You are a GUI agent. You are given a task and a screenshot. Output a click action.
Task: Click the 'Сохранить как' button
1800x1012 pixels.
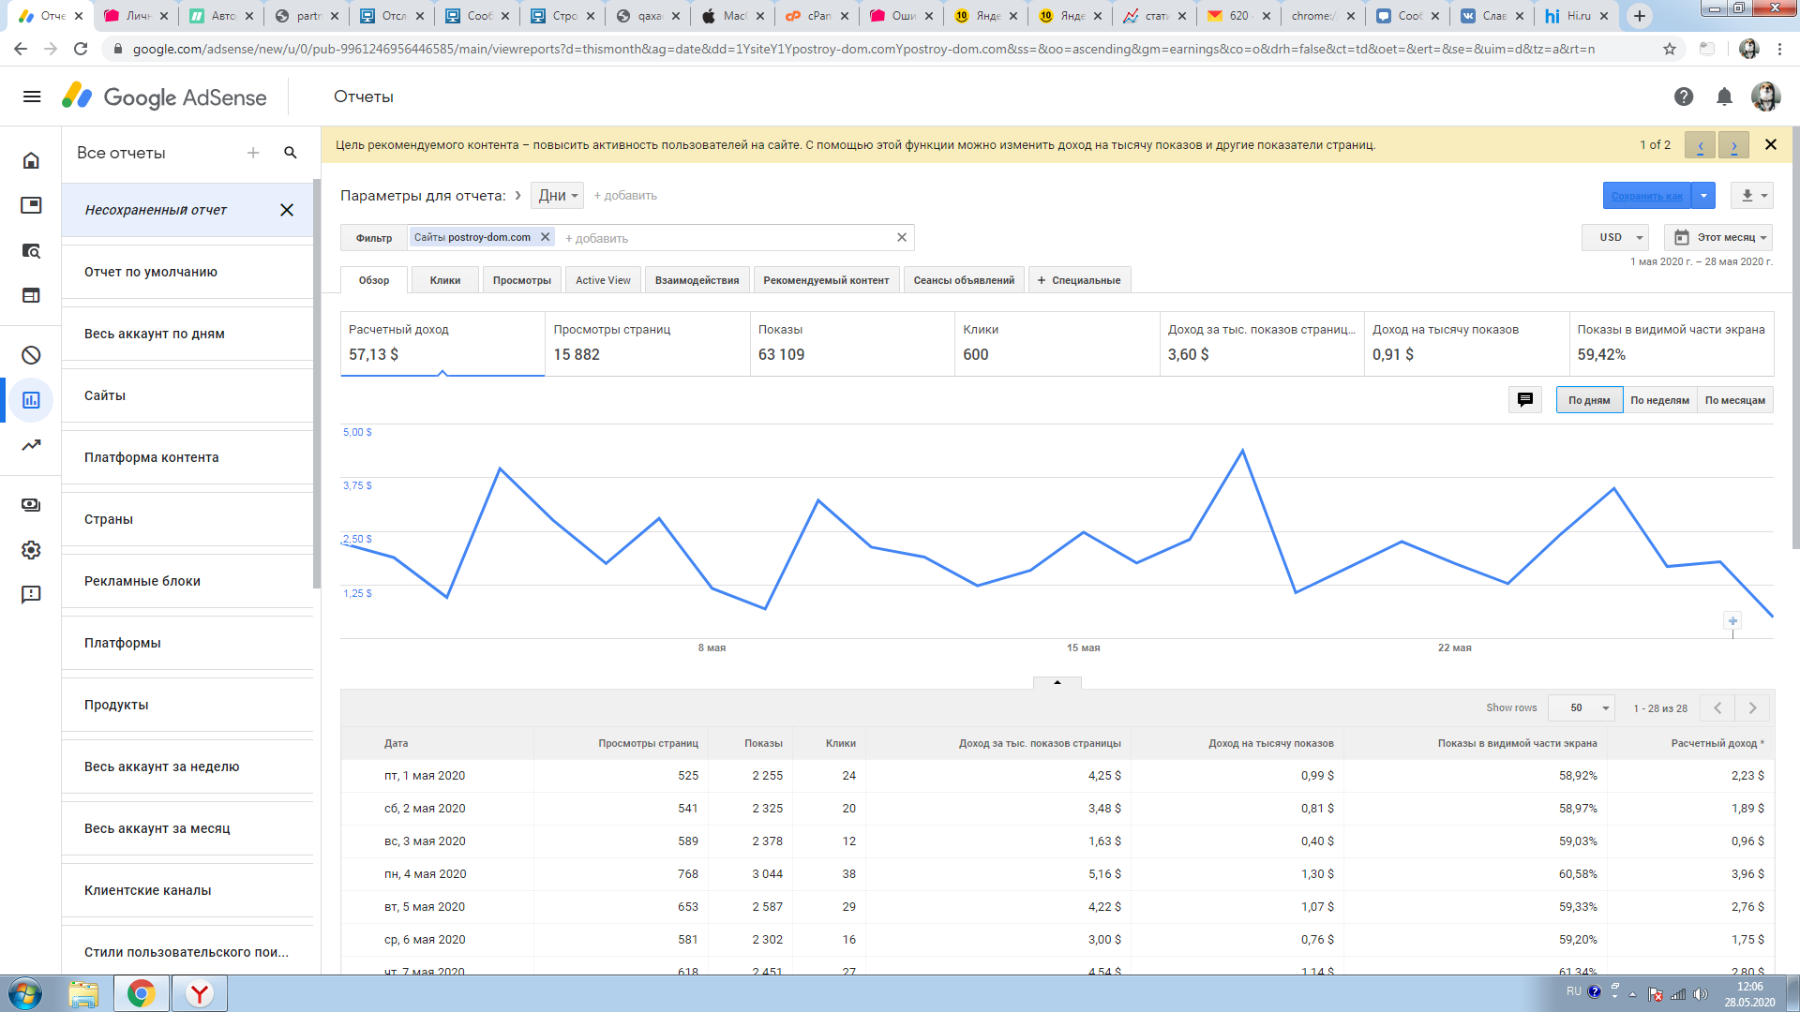click(x=1646, y=196)
